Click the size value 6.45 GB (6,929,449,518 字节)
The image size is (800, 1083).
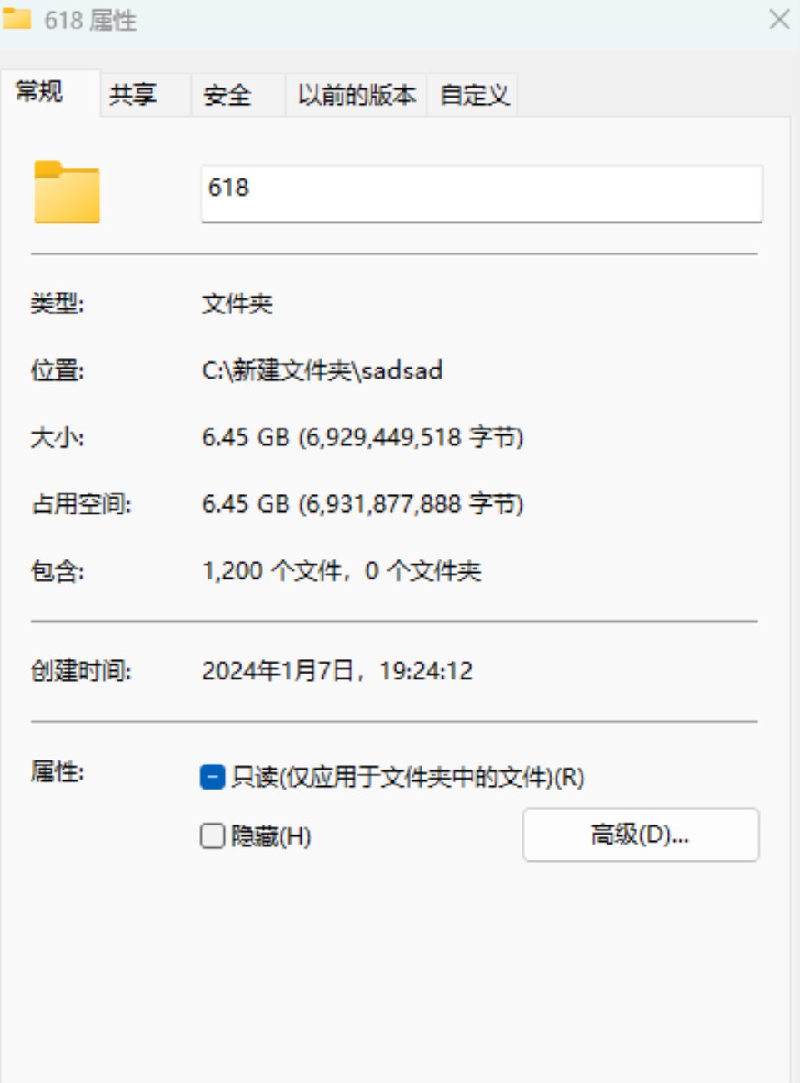362,437
